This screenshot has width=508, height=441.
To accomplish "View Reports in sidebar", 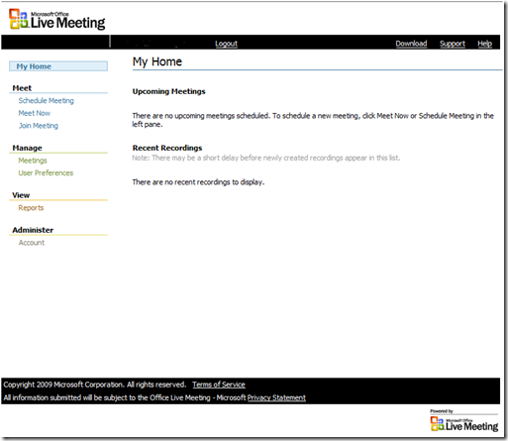I will [31, 208].
